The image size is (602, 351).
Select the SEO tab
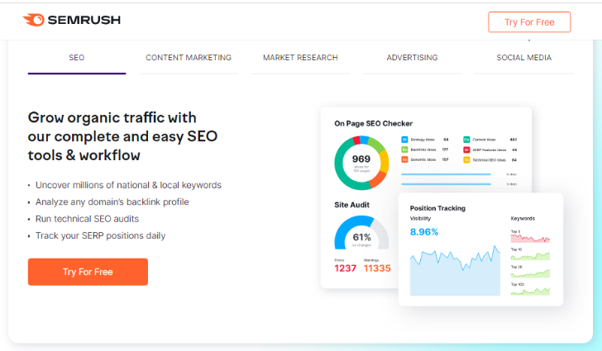(77, 58)
